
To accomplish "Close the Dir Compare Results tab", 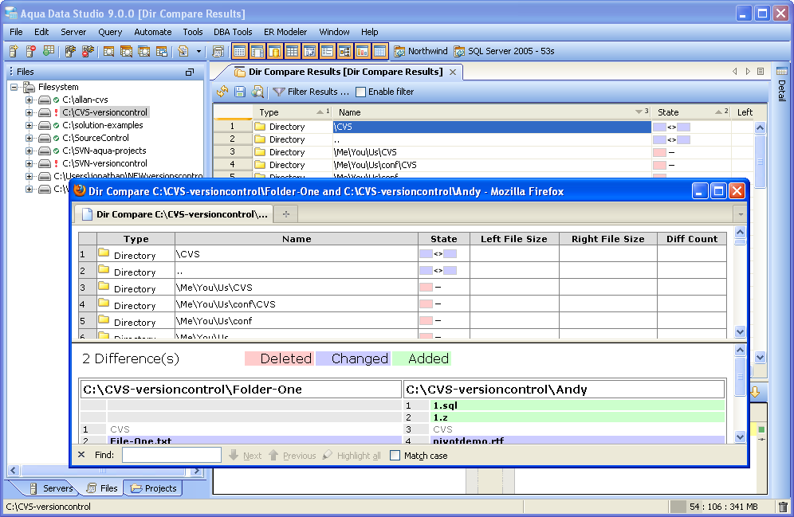I will (453, 72).
